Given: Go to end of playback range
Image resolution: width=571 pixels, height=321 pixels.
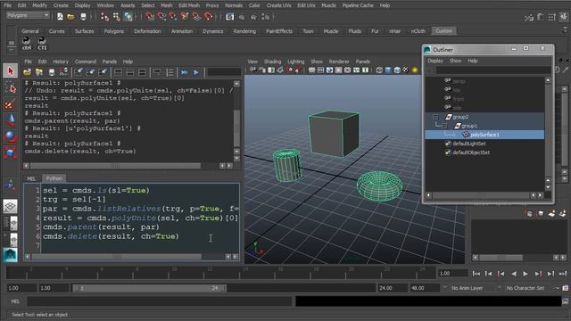Looking at the screenshot, I should [563, 274].
